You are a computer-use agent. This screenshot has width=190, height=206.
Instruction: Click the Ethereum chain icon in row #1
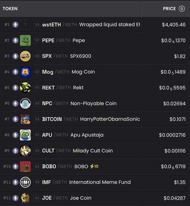[15, 24]
